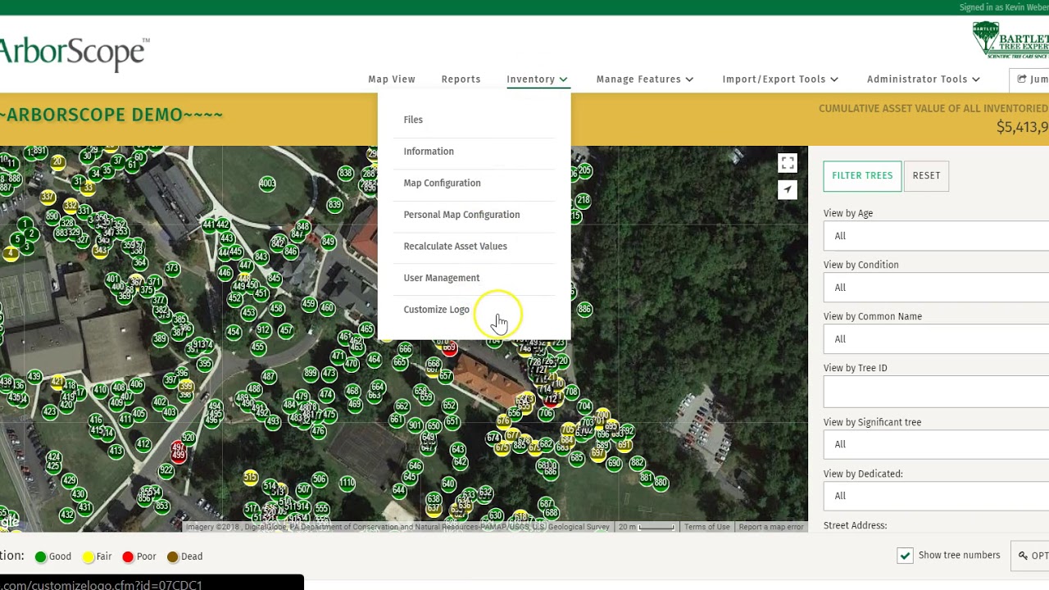The image size is (1049, 590).
Task: Select tree marker 882 on the map
Action: [637, 463]
